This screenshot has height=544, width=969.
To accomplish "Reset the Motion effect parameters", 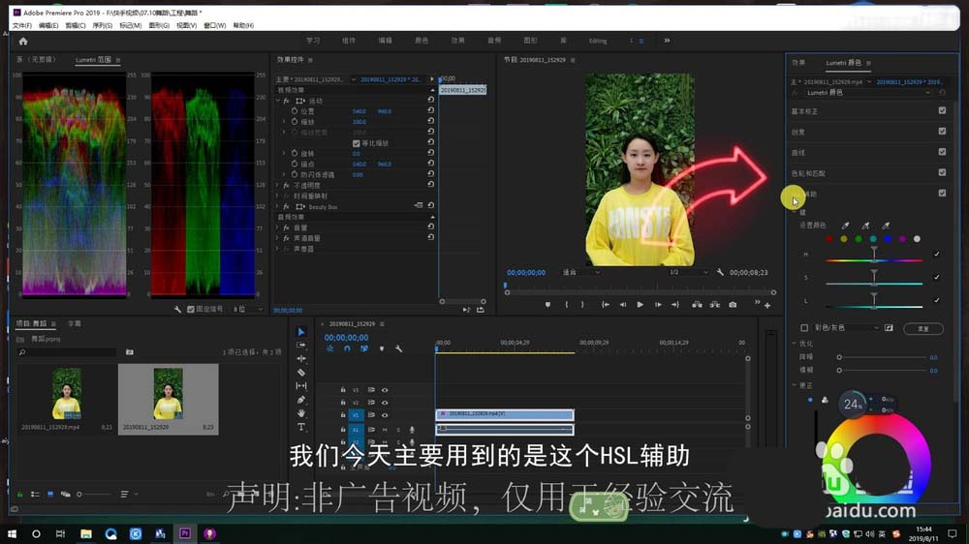I will [x=431, y=100].
